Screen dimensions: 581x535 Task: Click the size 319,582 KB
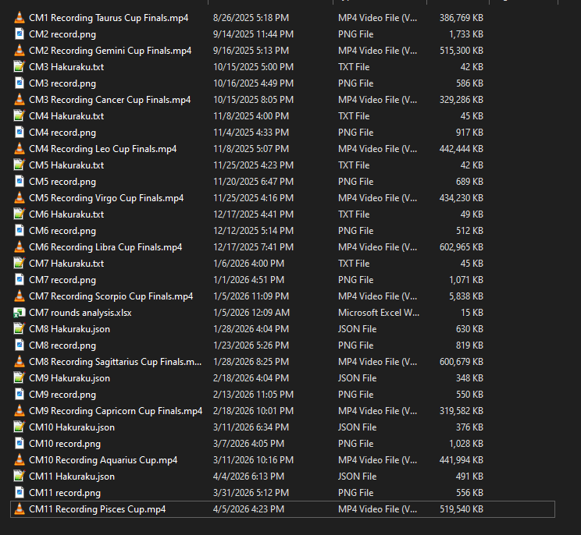coord(462,411)
